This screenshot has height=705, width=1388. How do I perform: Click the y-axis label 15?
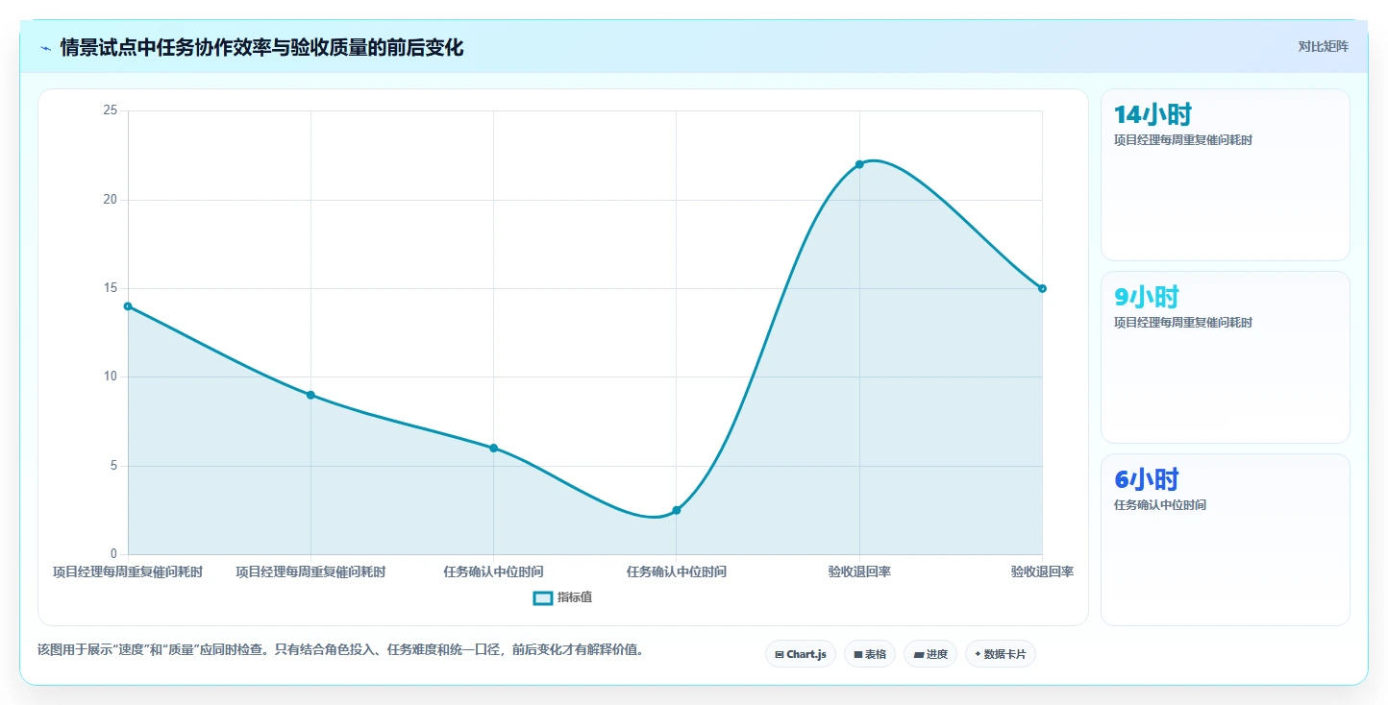coord(111,288)
